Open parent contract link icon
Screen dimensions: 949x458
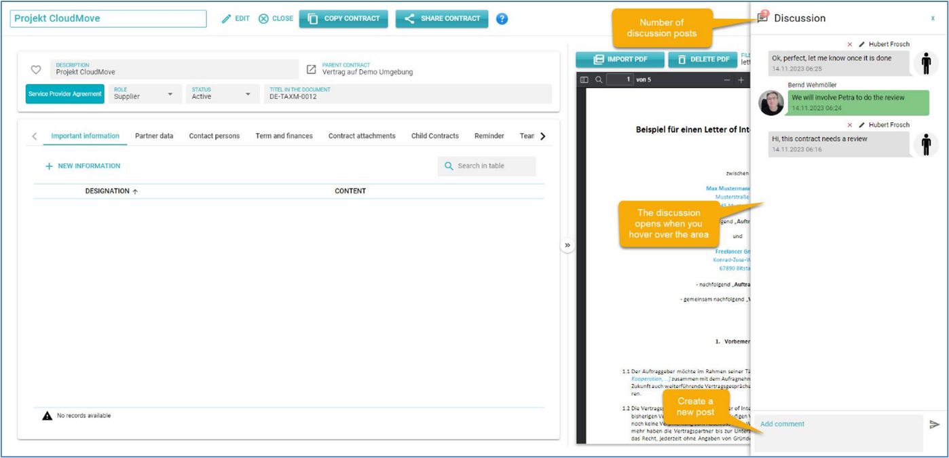312,69
